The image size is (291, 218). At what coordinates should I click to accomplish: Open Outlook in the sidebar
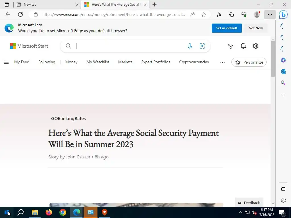[x=283, y=71]
